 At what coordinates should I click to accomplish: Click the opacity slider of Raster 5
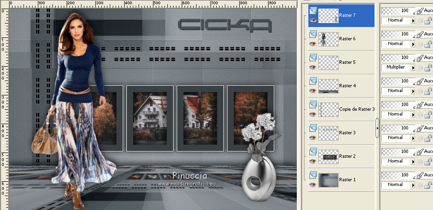pos(398,58)
